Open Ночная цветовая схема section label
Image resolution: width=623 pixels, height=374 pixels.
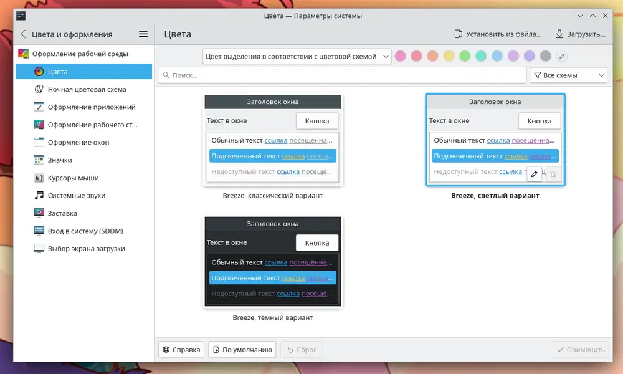coord(87,89)
